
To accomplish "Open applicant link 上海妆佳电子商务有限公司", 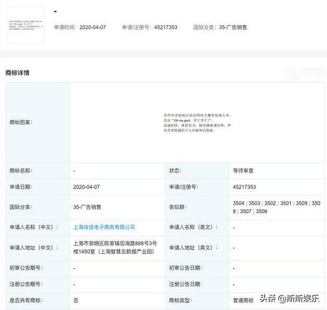I will pos(104,227).
